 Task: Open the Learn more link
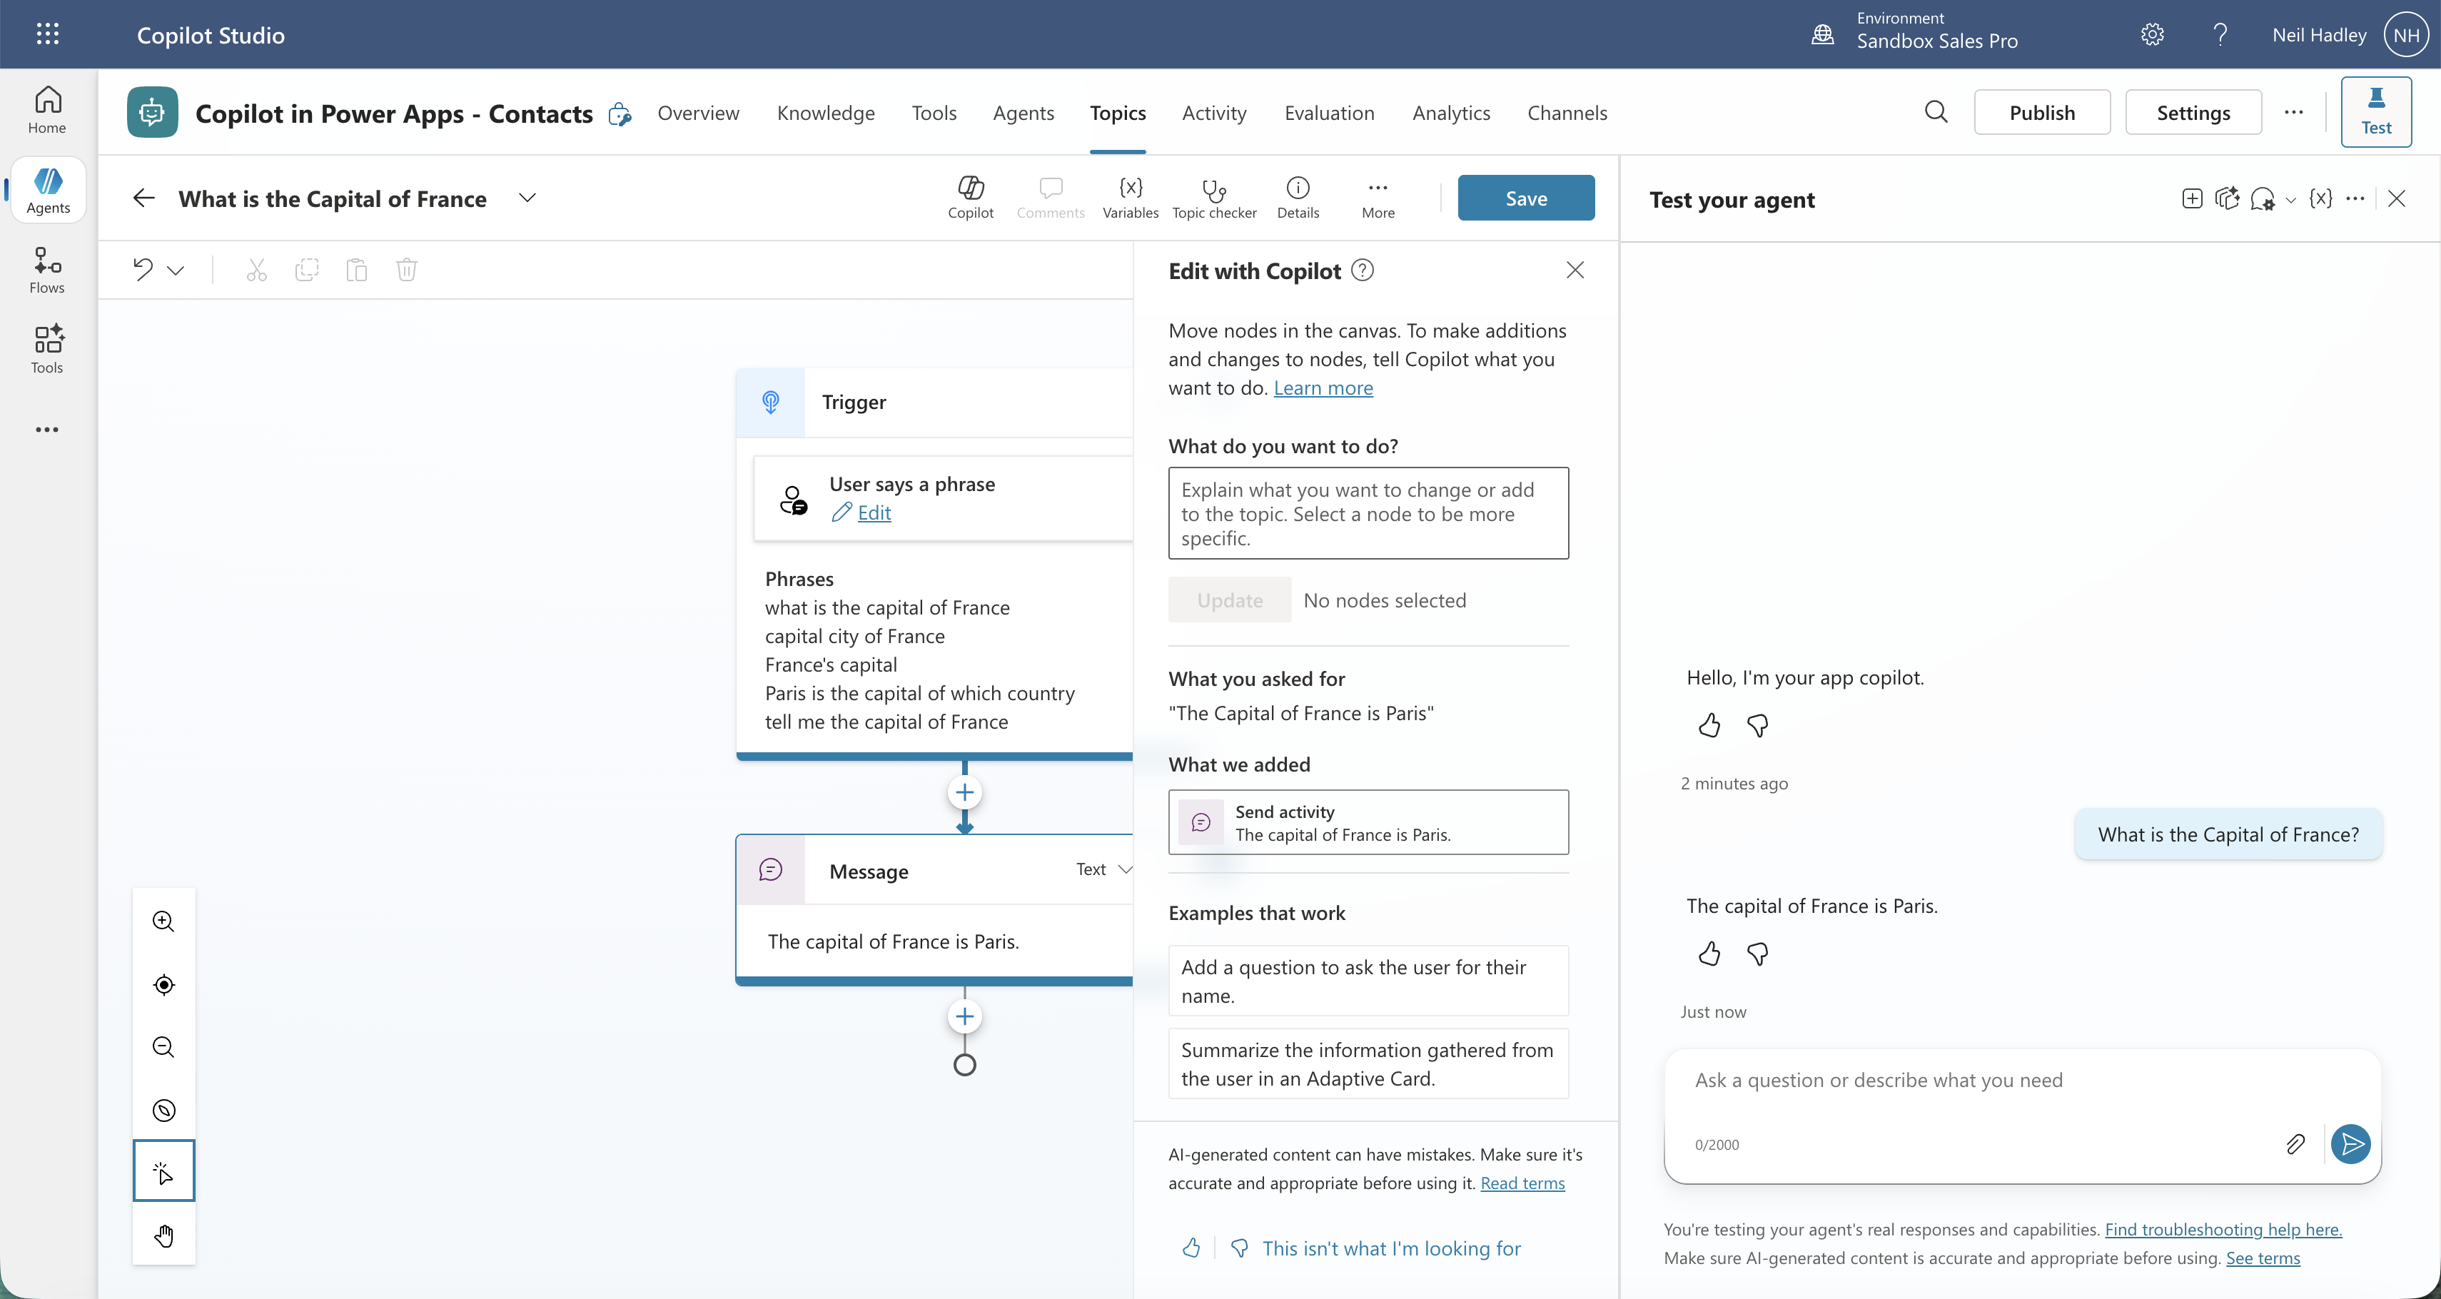click(1323, 388)
